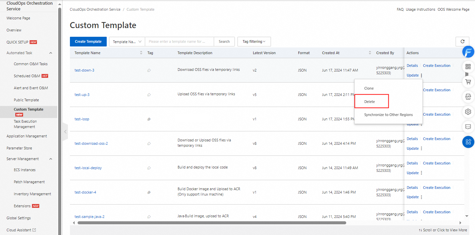The height and width of the screenshot is (235, 475).
Task: Edit tag icon for test-down-3
Action: click(149, 70)
